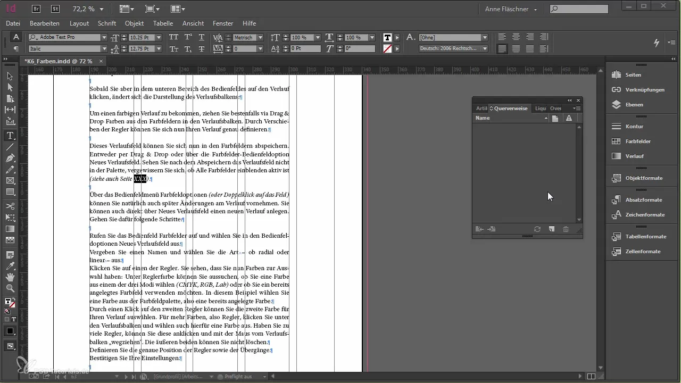Open the Schrift menu
Image resolution: width=681 pixels, height=383 pixels.
pyautogui.click(x=107, y=23)
